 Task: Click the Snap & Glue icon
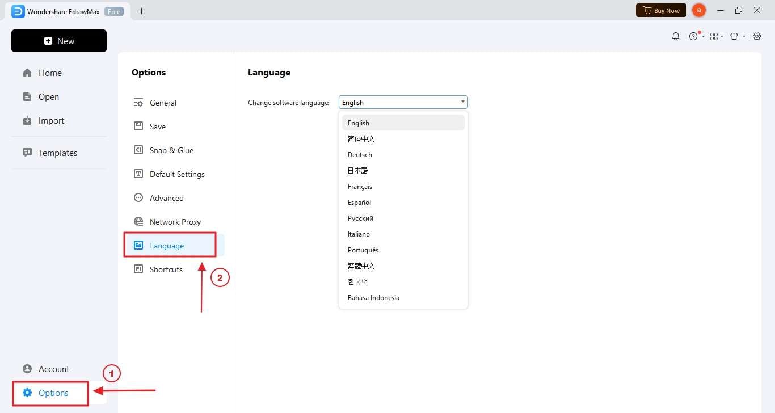[138, 150]
